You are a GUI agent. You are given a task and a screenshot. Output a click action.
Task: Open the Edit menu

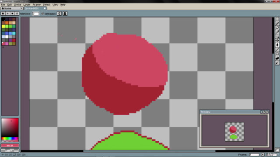tap(10, 5)
